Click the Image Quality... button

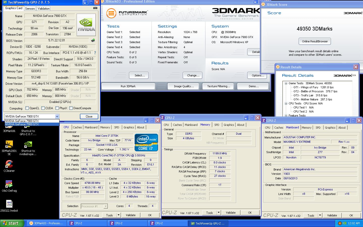click(184, 86)
